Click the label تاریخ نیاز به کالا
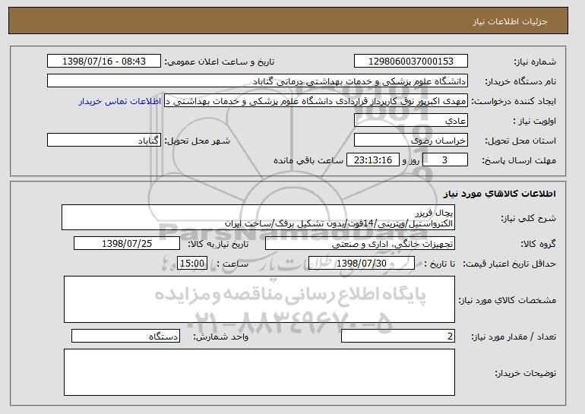 point(218,244)
